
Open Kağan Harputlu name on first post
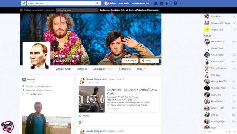pos(95,79)
